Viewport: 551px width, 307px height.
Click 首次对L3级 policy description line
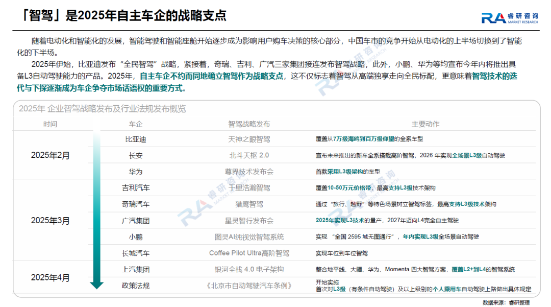[423, 289]
